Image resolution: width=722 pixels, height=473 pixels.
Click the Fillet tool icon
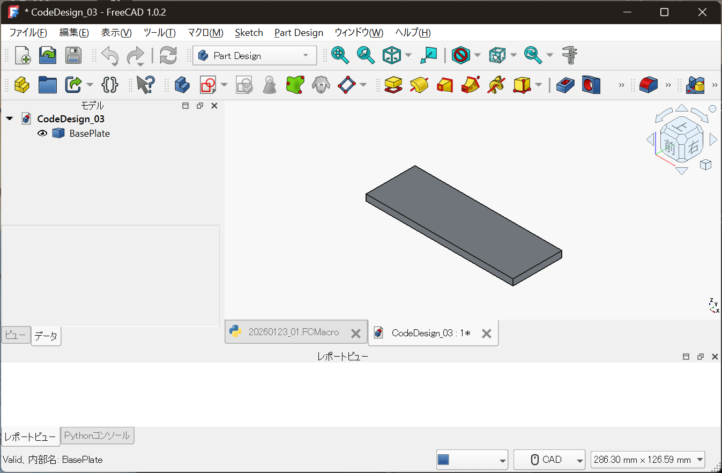pyautogui.click(x=648, y=85)
